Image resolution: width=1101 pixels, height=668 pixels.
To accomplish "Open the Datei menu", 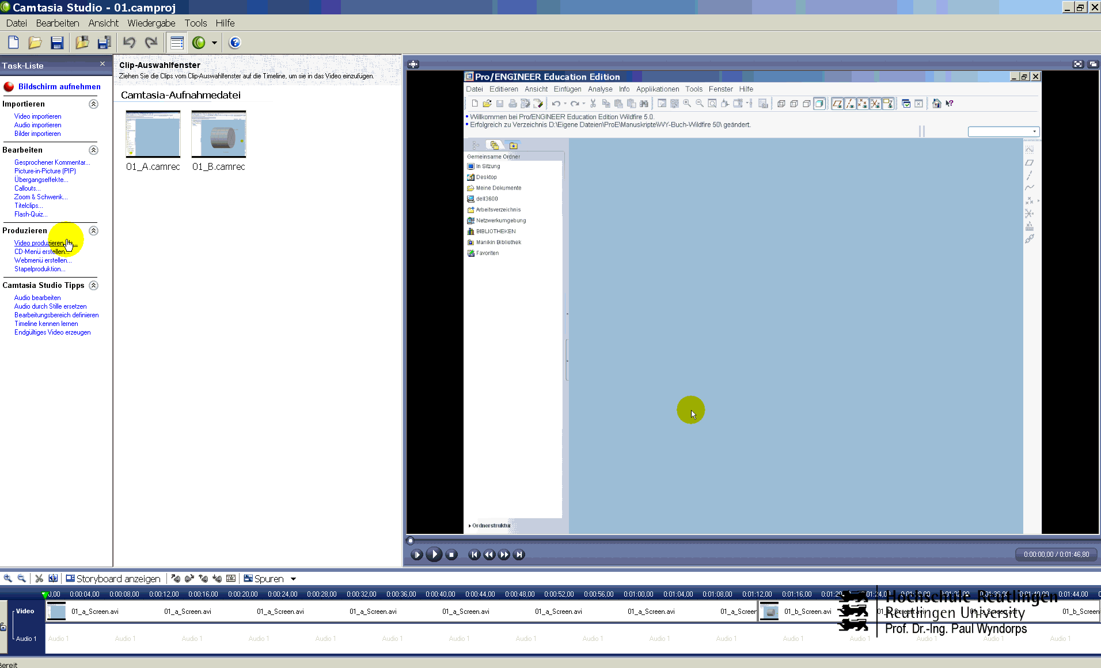I will 17,23.
